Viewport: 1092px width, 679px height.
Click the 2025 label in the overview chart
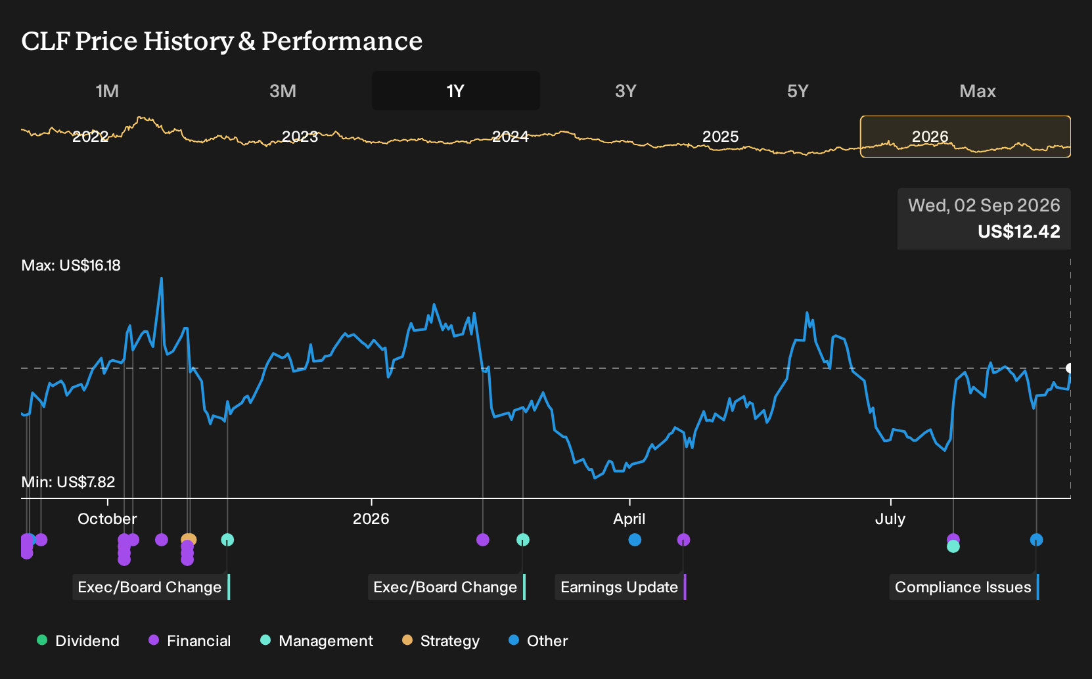point(721,137)
